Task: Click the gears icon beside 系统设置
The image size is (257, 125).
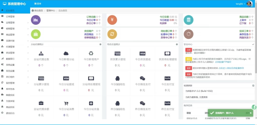Action: 2,65
